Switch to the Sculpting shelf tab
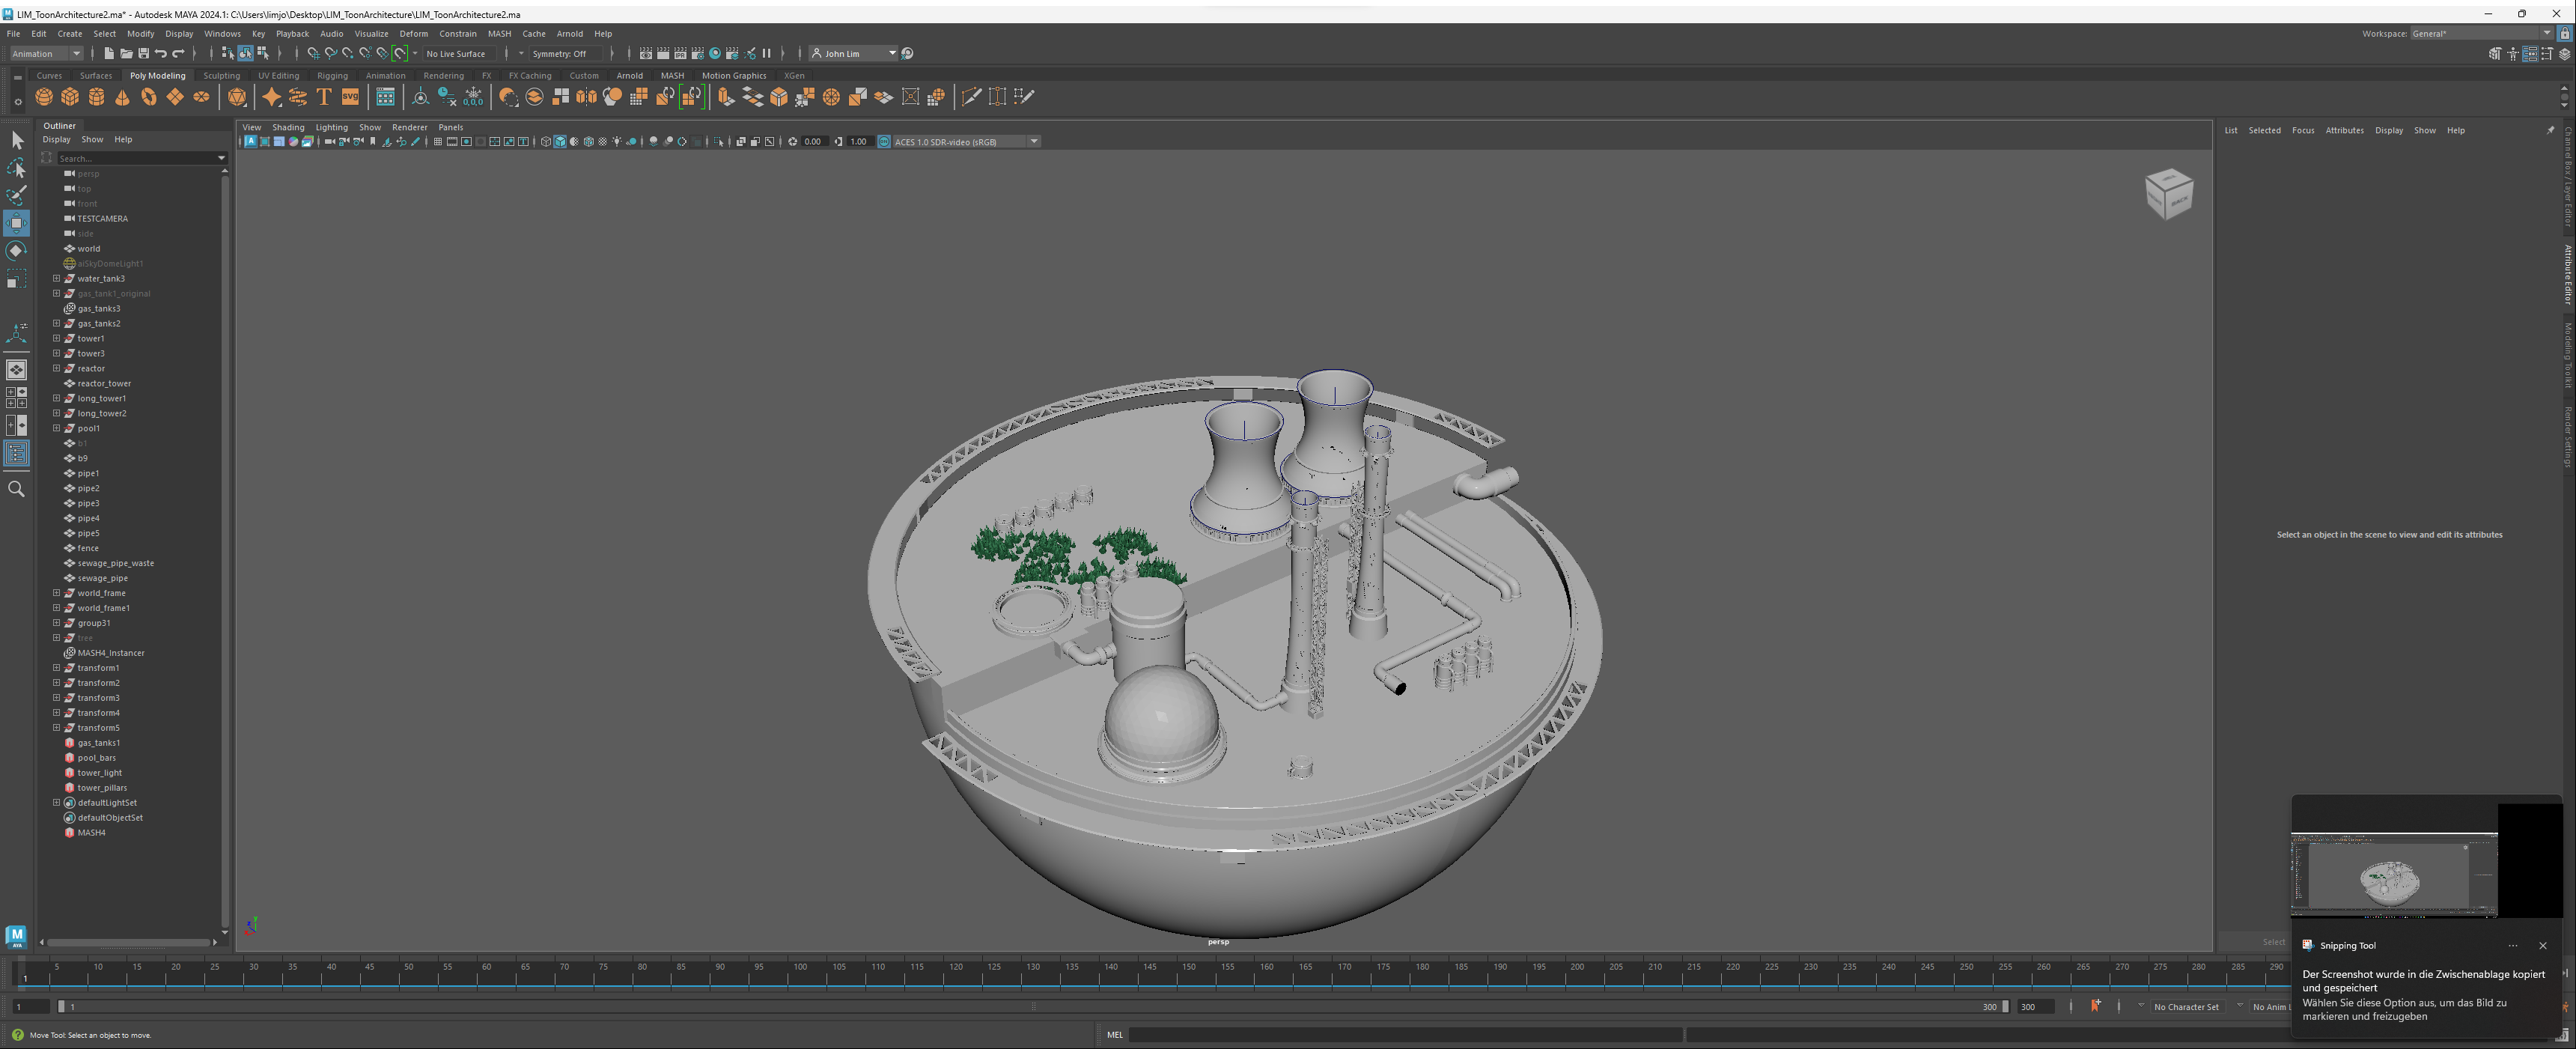 point(221,76)
